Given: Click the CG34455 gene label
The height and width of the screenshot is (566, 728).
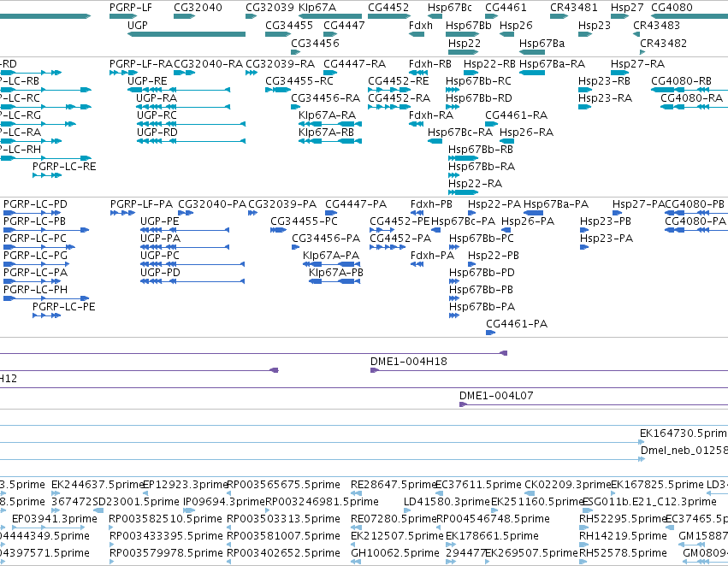Looking at the screenshot, I should click(289, 25).
